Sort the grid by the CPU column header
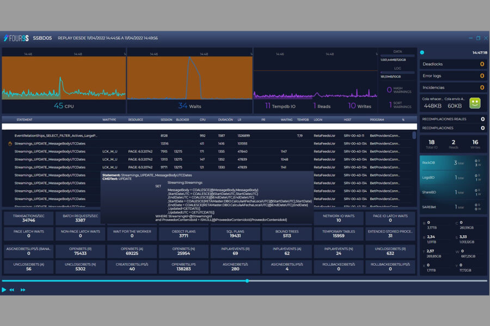The width and height of the screenshot is (490, 326). pos(202,120)
